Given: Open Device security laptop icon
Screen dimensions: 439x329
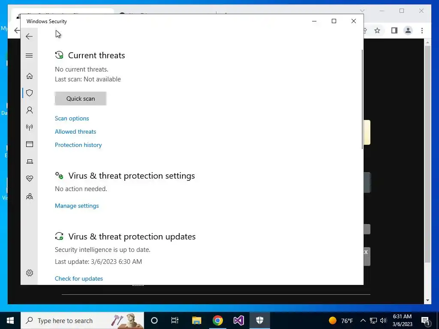Looking at the screenshot, I should point(30,162).
